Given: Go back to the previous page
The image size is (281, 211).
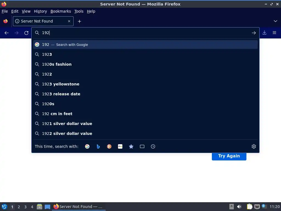Looking at the screenshot, I should (x=7, y=33).
